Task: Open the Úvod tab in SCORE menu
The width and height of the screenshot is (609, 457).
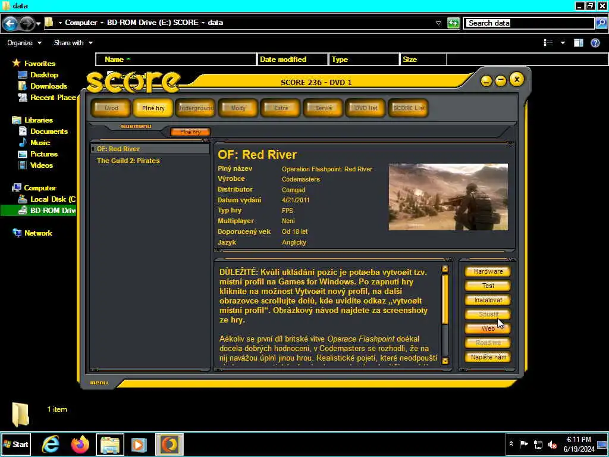Action: click(x=111, y=108)
